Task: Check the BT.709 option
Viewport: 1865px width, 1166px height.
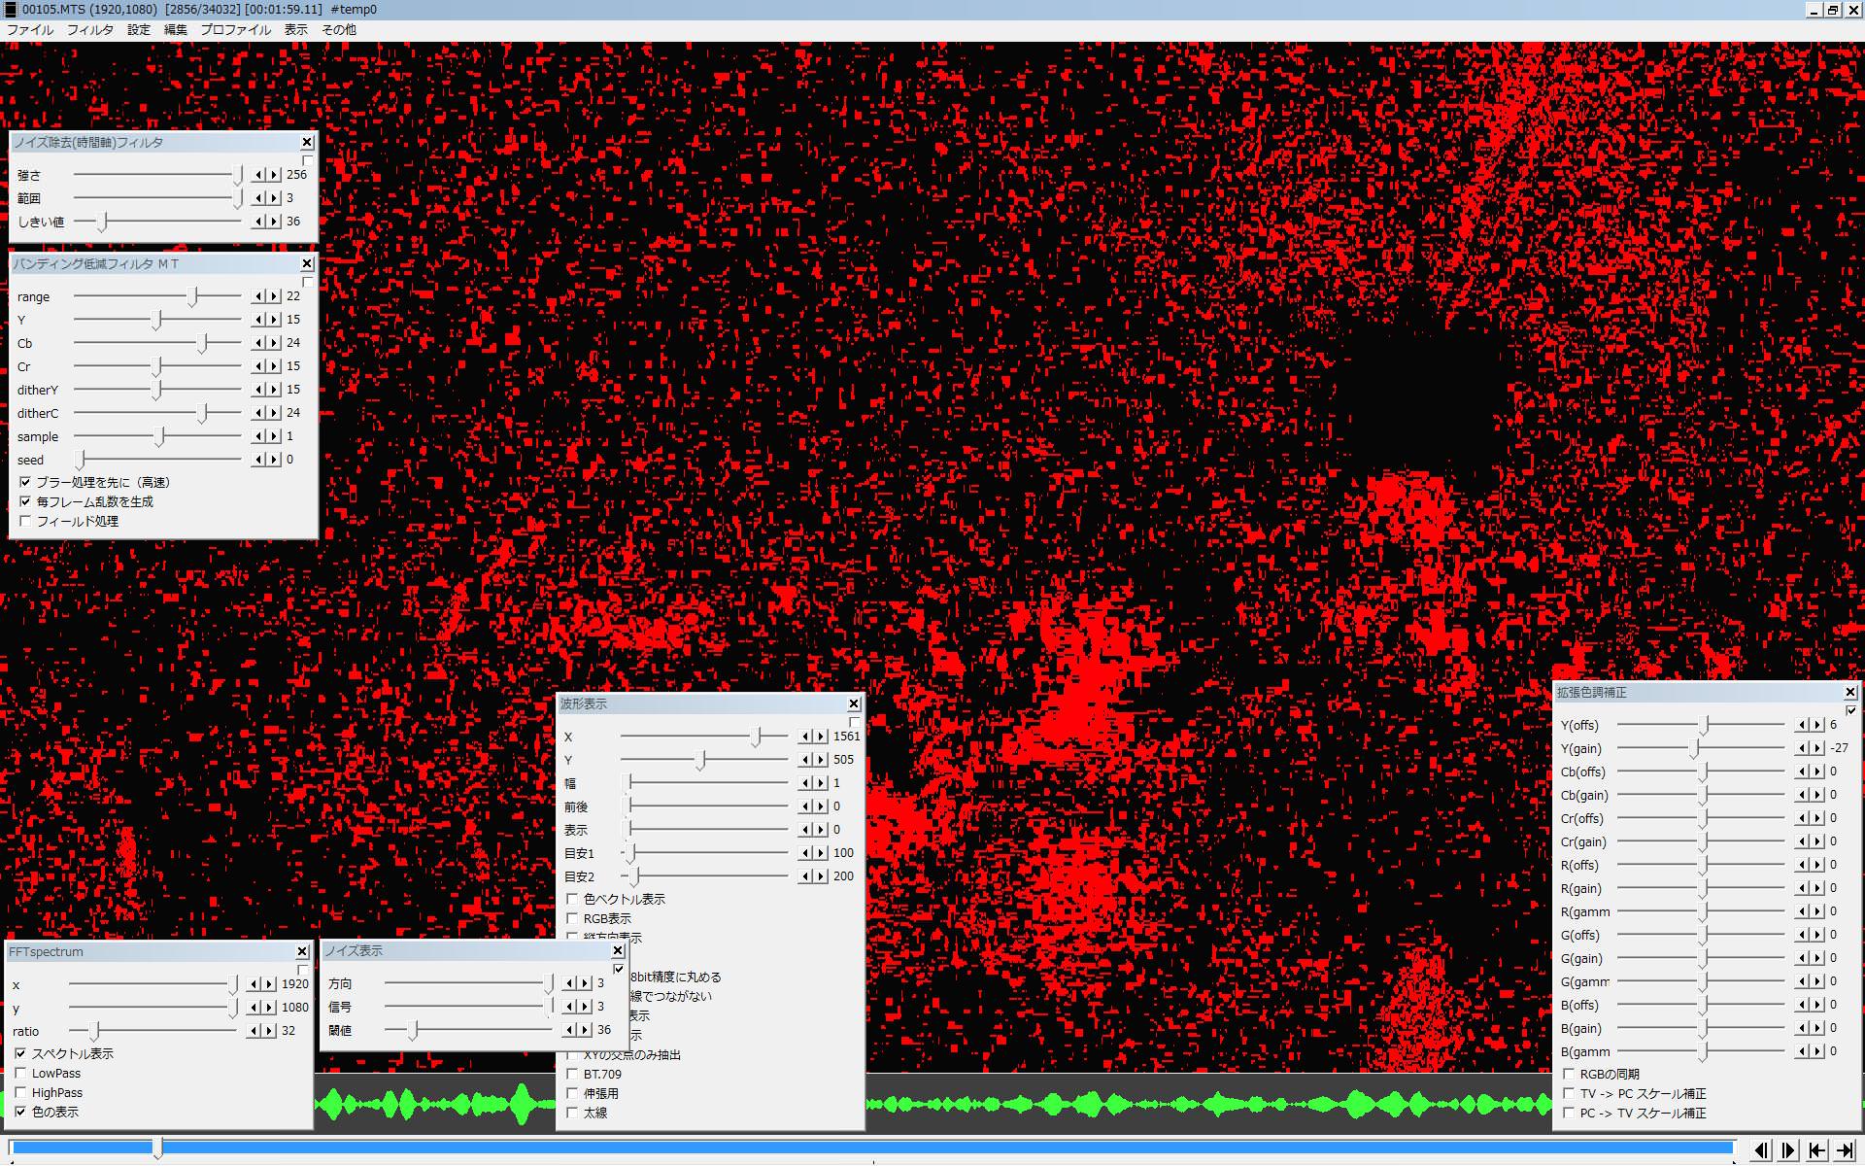Action: tap(572, 1075)
